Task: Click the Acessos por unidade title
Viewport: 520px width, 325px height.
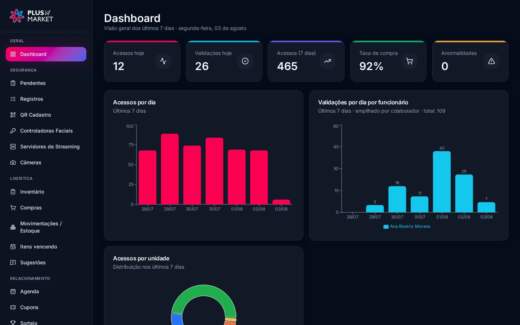Action: (141, 259)
